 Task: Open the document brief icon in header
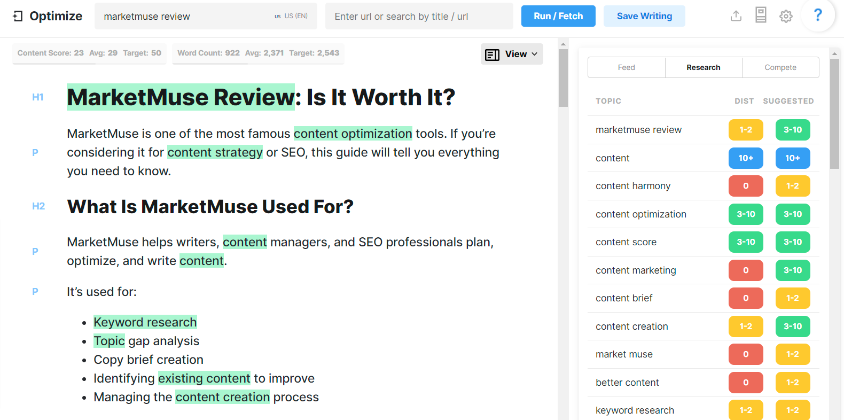pyautogui.click(x=761, y=15)
